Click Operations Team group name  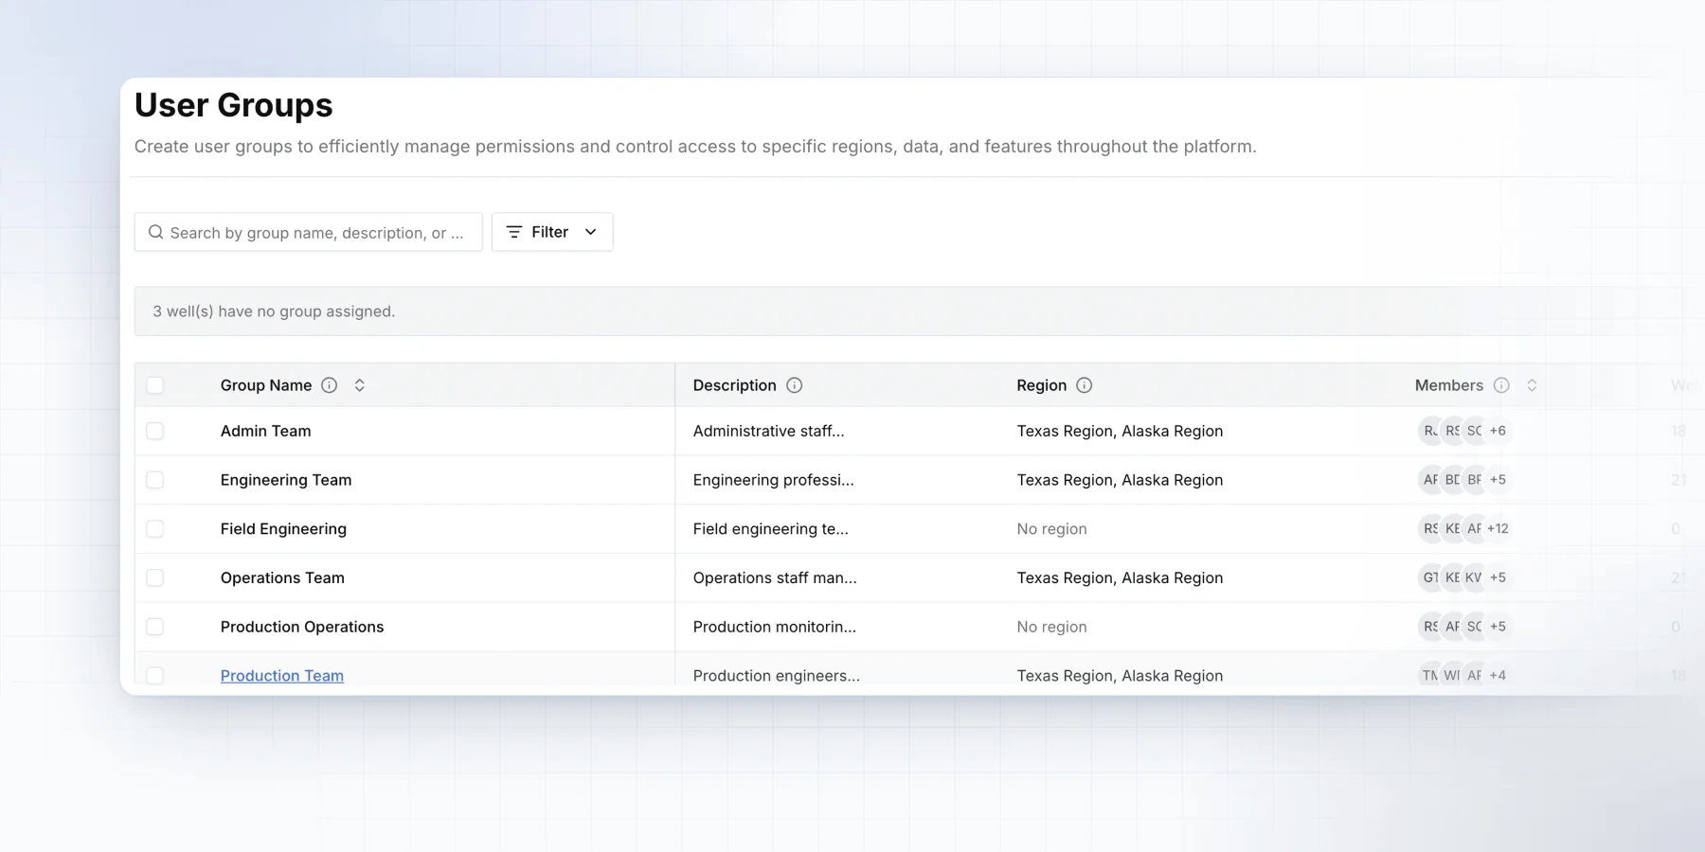click(x=282, y=577)
